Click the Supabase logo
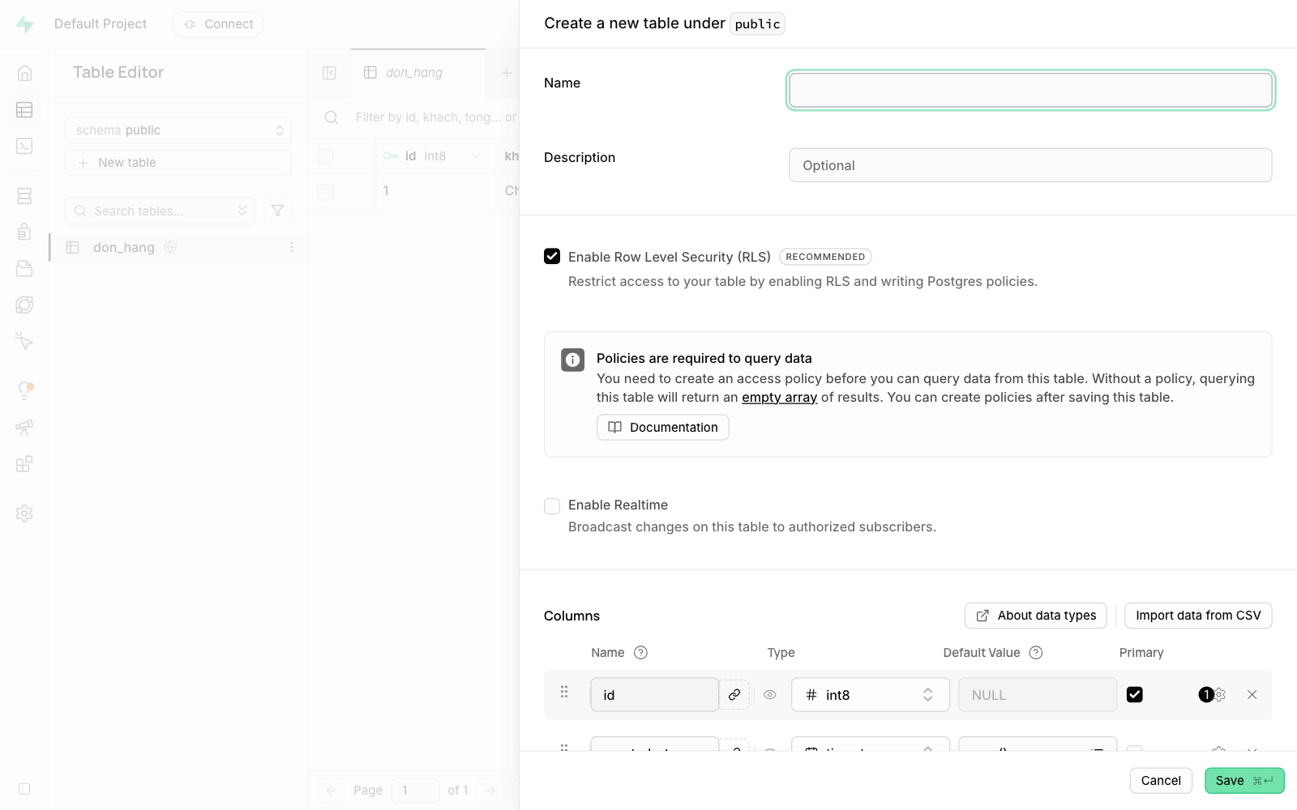This screenshot has width=1297, height=810. coord(25,24)
